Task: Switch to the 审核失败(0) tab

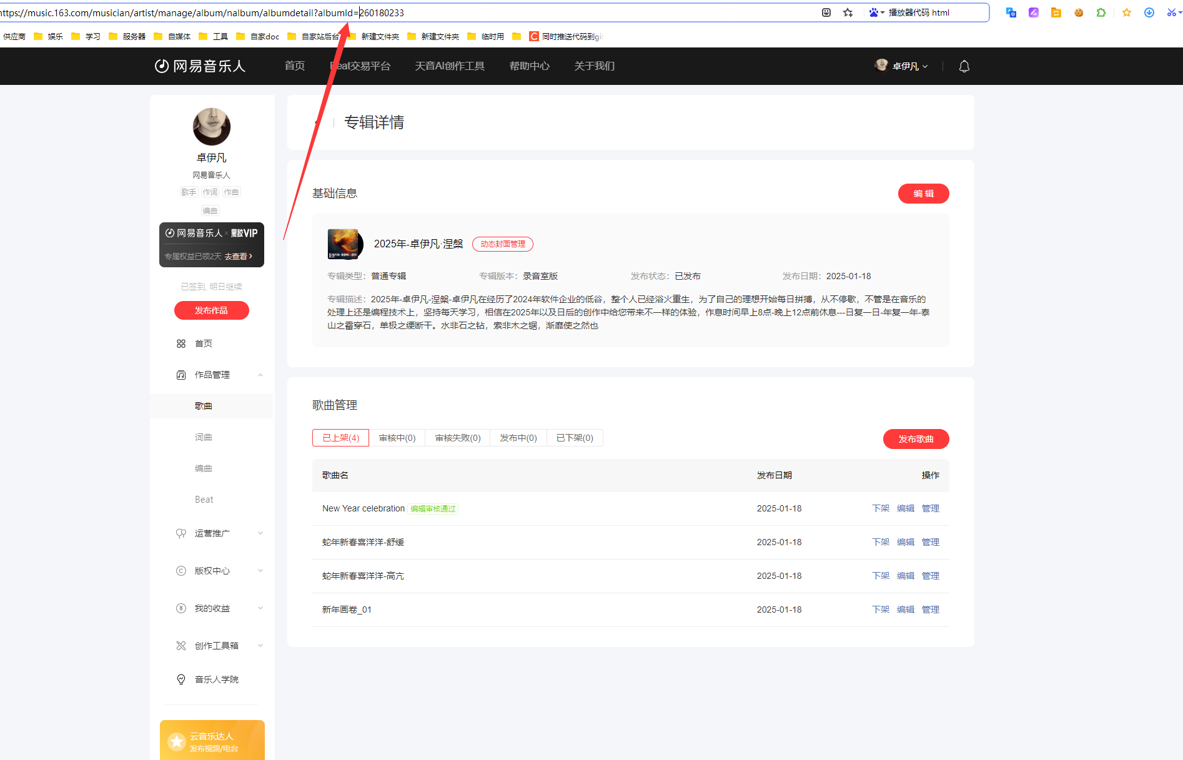Action: point(458,438)
